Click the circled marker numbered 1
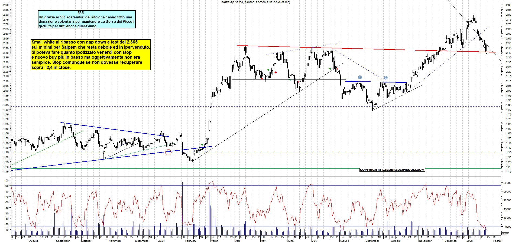 click(360, 77)
